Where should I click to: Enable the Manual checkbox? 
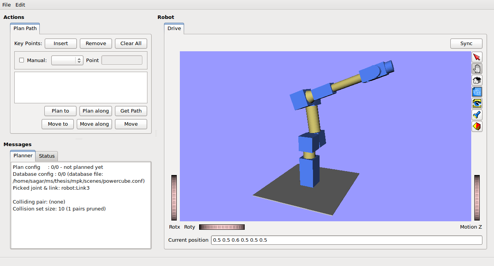coord(22,60)
